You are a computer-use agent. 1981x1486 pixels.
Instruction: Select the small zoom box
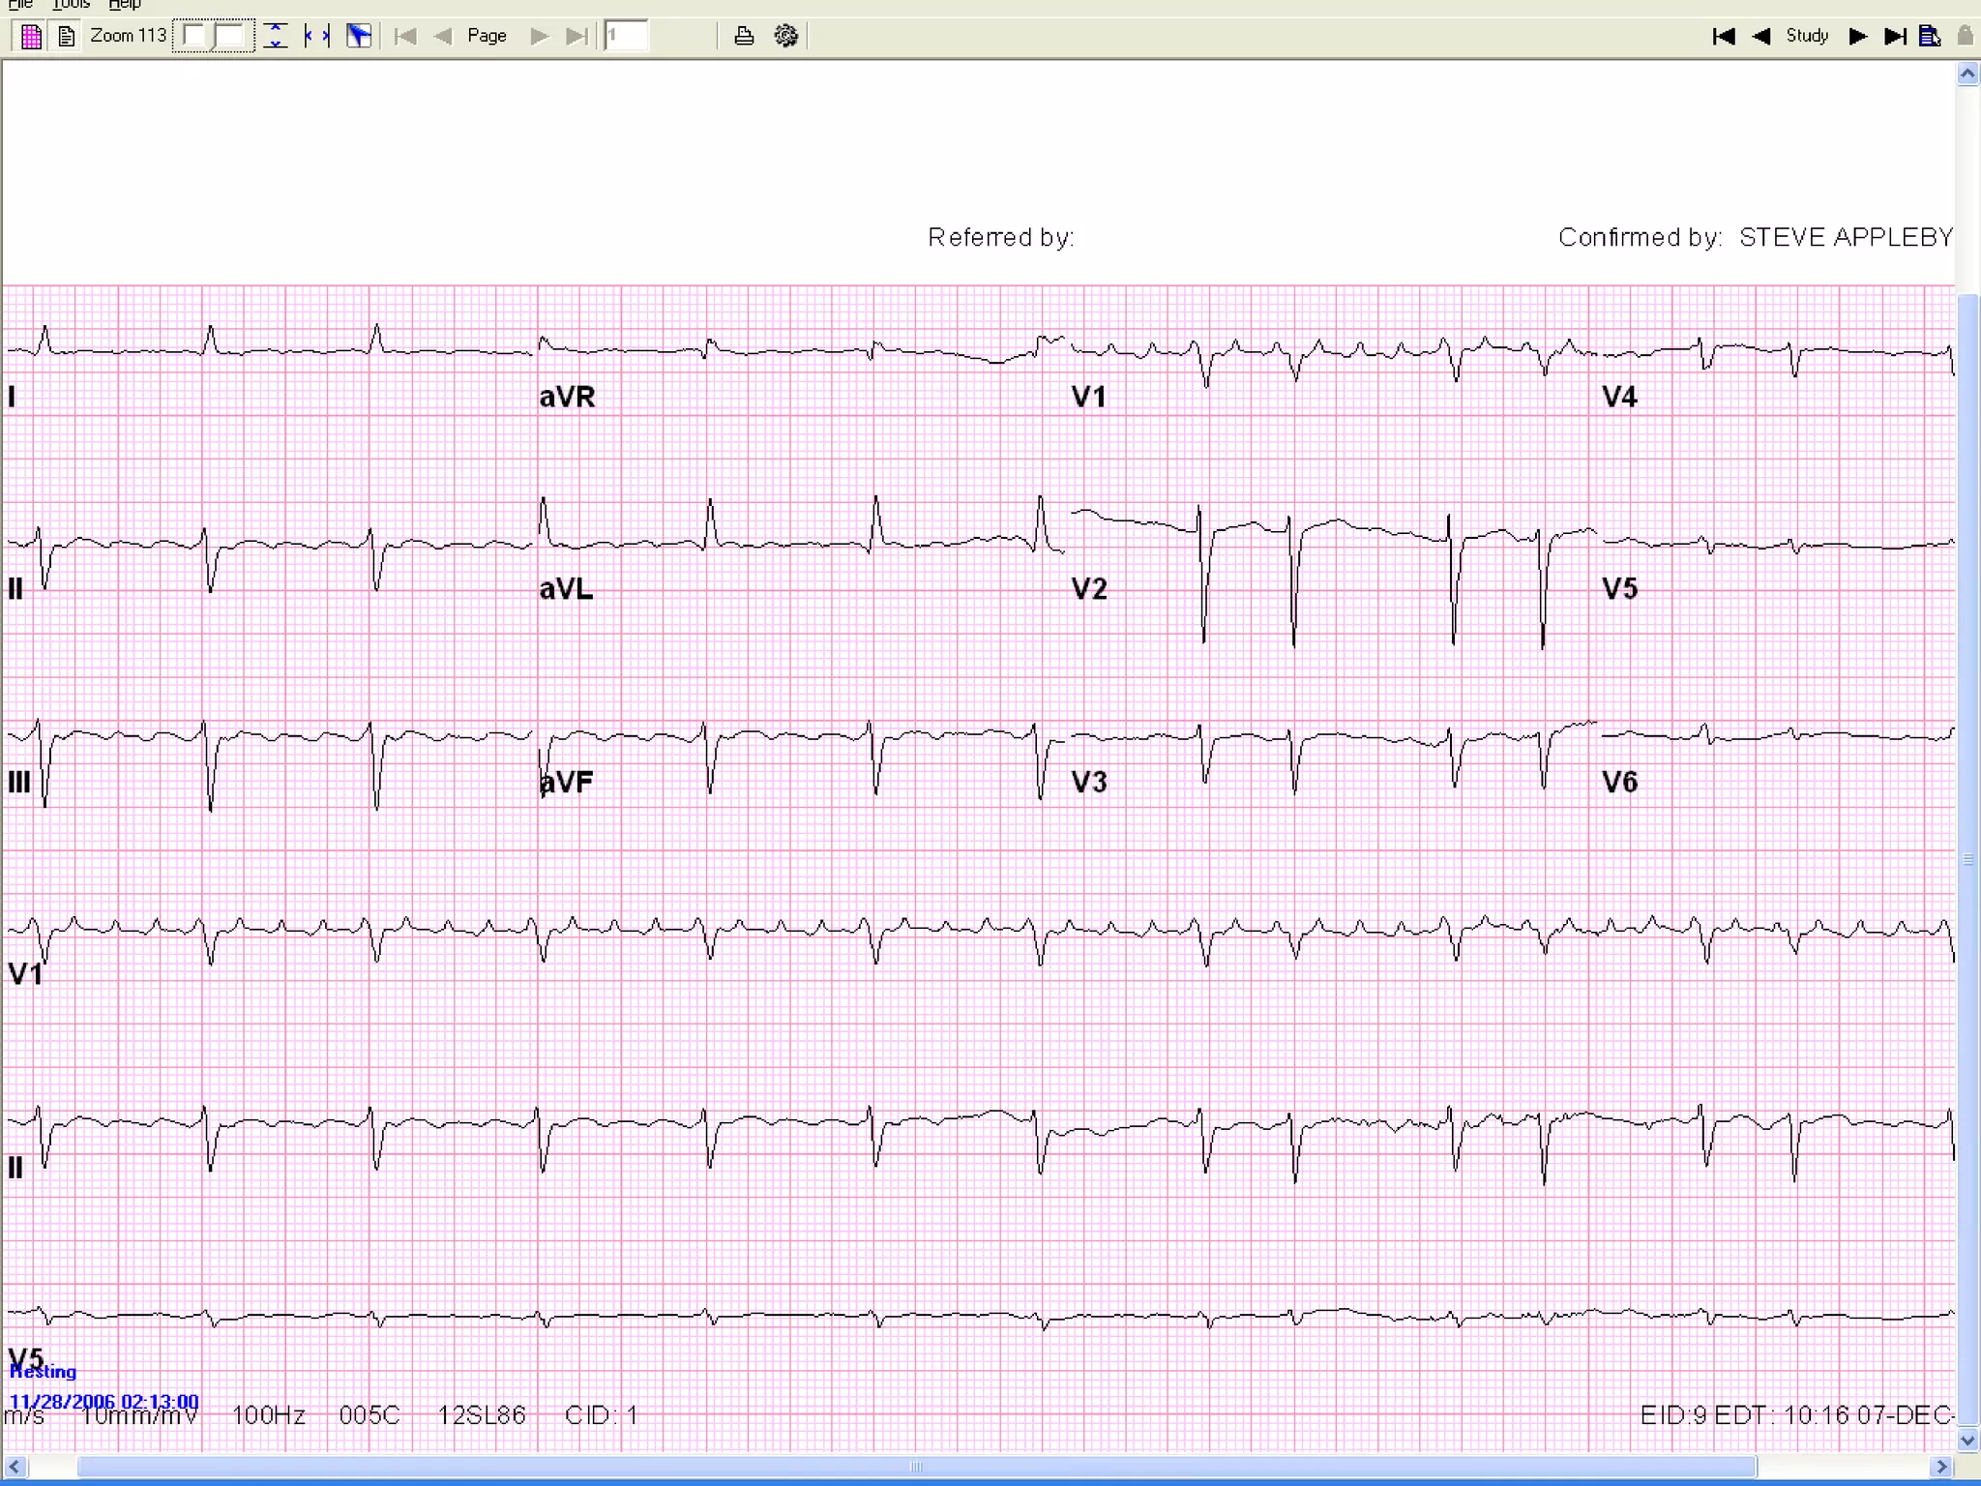pos(193,36)
